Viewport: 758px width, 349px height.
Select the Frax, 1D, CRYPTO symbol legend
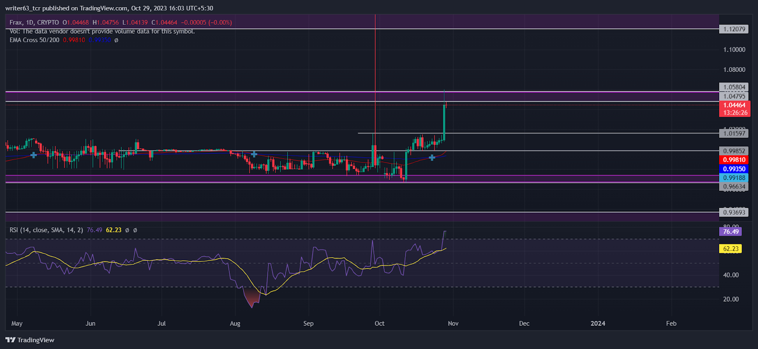(34, 22)
